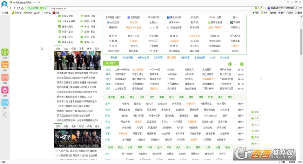Open 机票 • 高铁 category link

[x=66, y=32]
